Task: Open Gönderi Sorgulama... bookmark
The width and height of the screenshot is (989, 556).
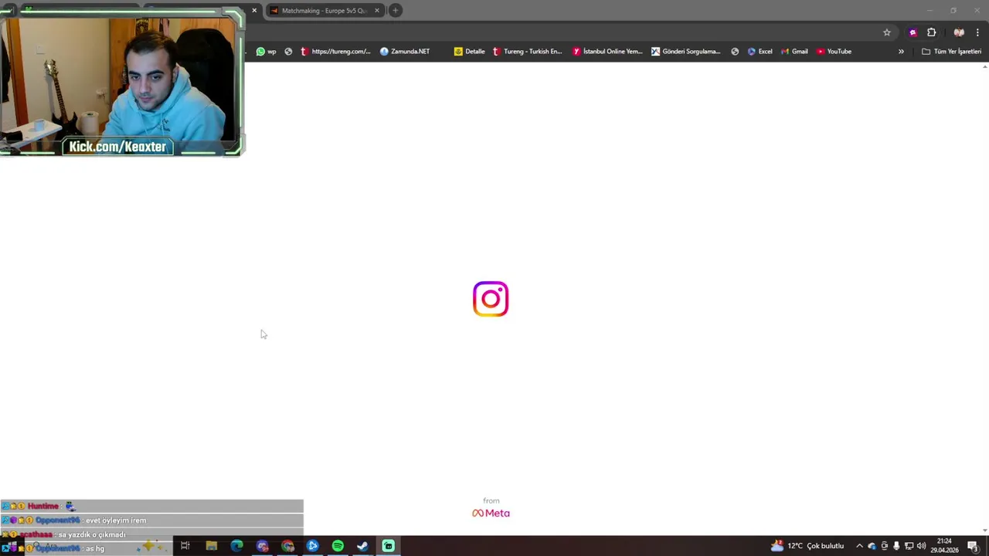Action: [685, 52]
